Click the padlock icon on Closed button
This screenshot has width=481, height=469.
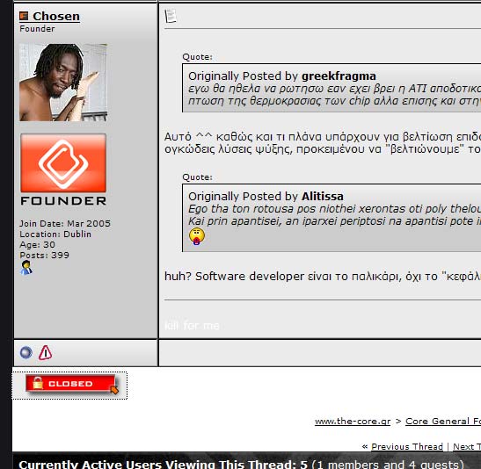coord(38,383)
